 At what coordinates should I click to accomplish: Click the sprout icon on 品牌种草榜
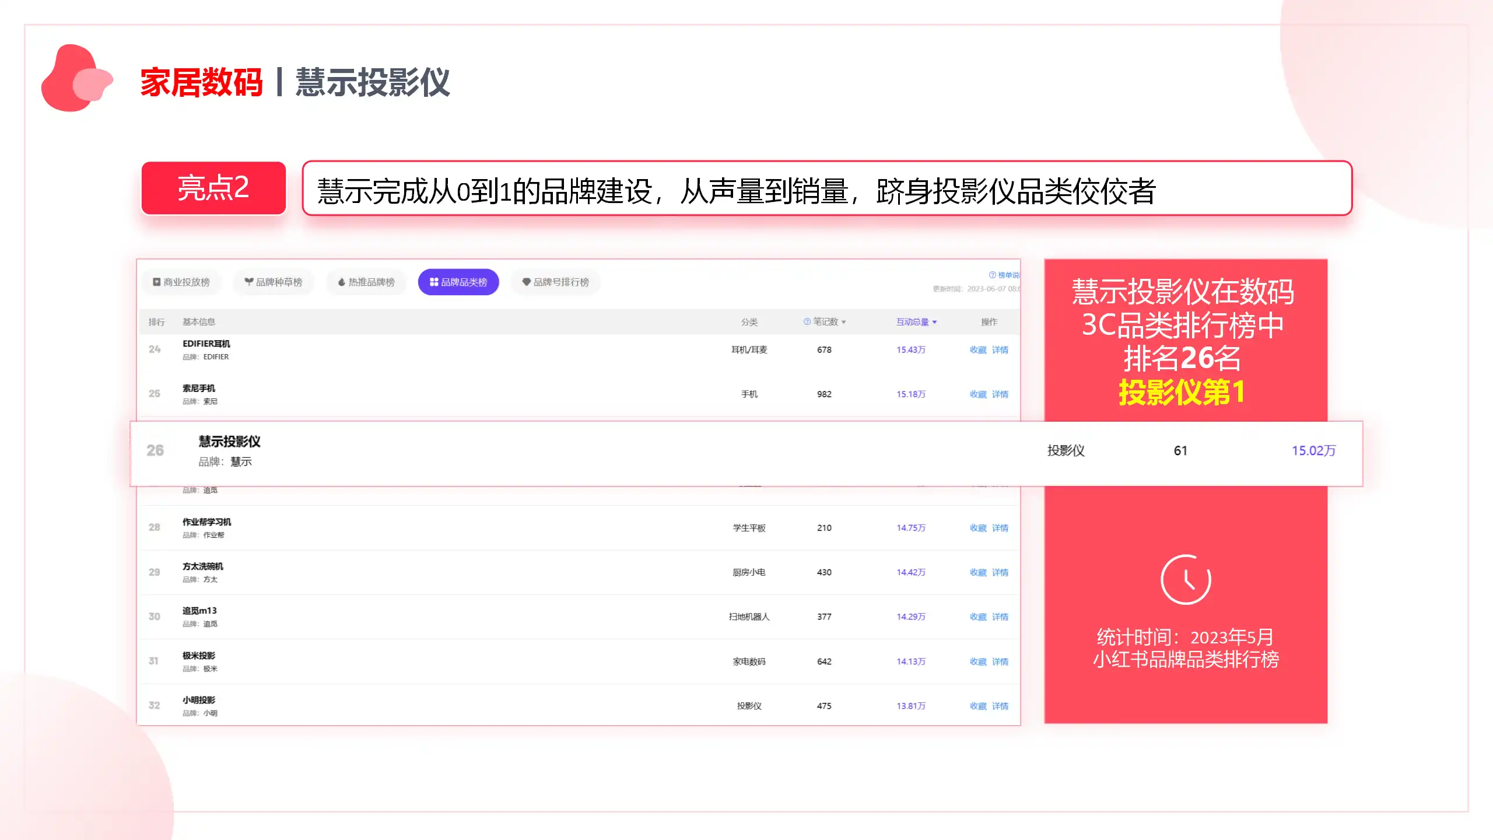248,282
